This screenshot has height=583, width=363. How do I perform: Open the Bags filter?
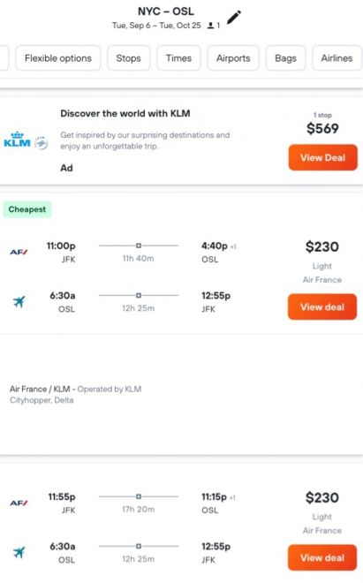pos(285,58)
